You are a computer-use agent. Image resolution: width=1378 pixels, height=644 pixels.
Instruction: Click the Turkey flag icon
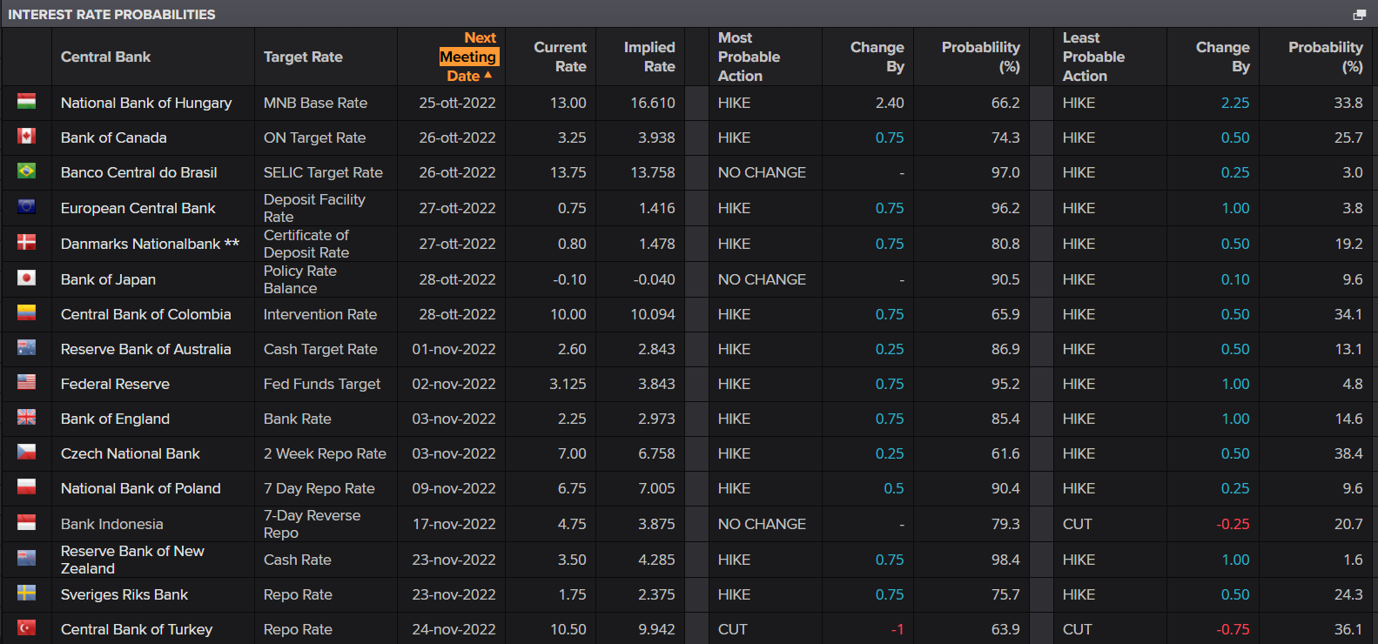point(27,628)
